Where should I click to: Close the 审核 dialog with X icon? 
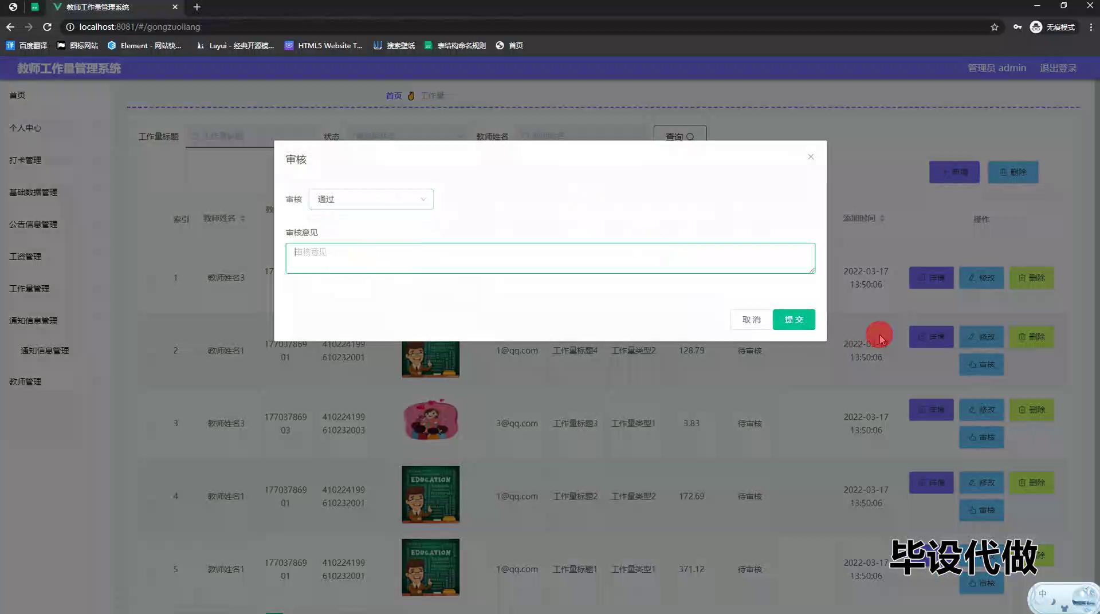pos(811,157)
